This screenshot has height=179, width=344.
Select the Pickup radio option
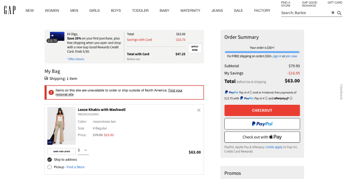[49, 167]
